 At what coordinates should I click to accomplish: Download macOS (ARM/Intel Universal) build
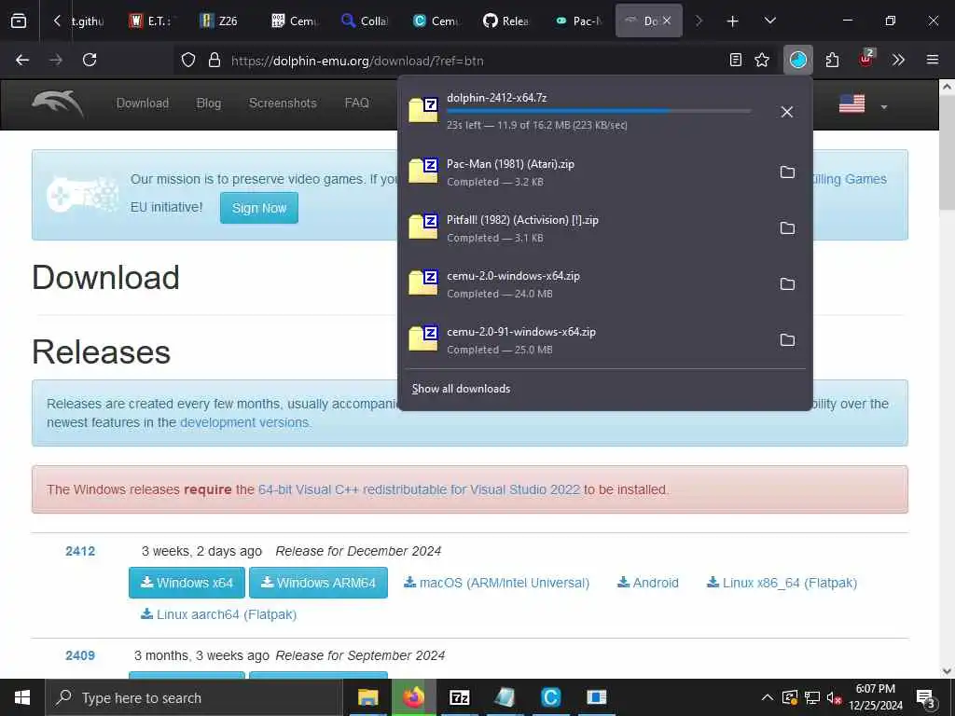496,583
